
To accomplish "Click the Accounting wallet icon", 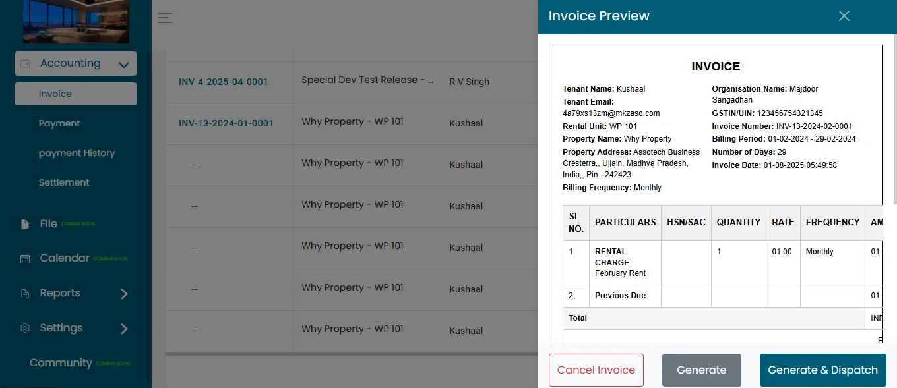I will point(26,64).
